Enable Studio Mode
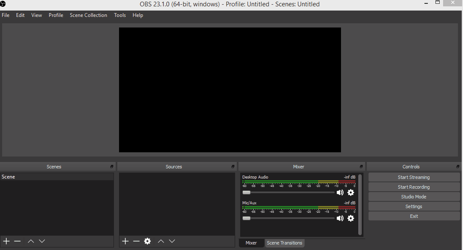The width and height of the screenshot is (463, 250). click(x=414, y=197)
